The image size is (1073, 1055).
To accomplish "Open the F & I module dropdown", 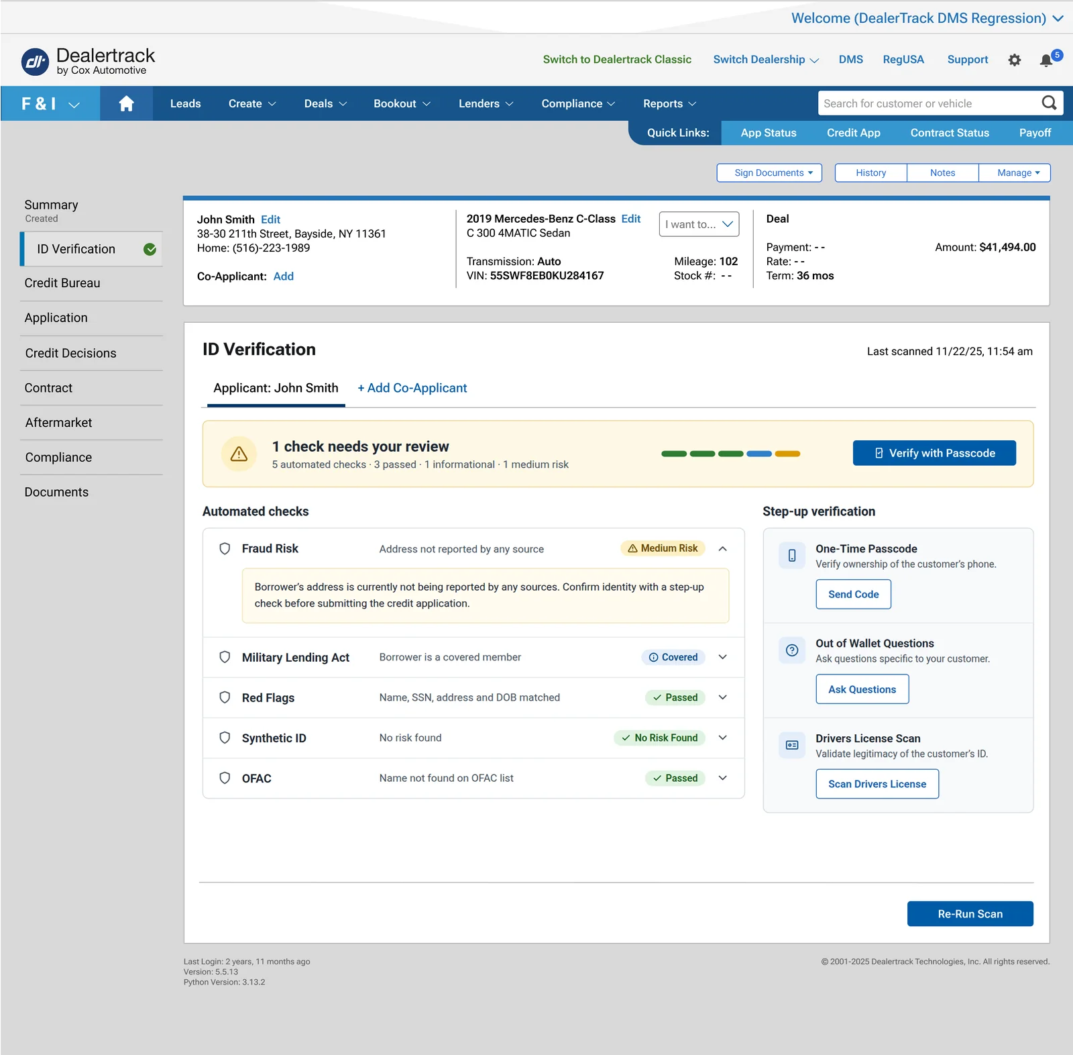I will click(50, 103).
